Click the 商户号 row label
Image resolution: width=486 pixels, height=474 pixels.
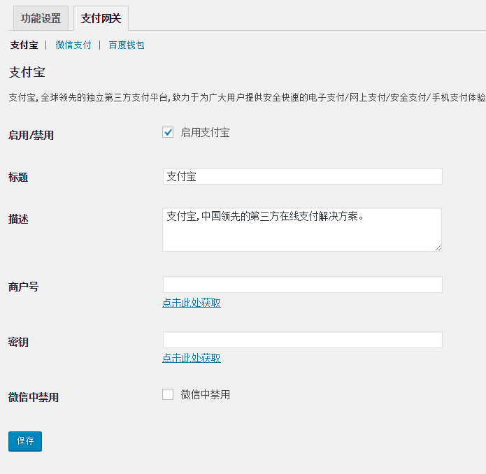[x=24, y=287]
